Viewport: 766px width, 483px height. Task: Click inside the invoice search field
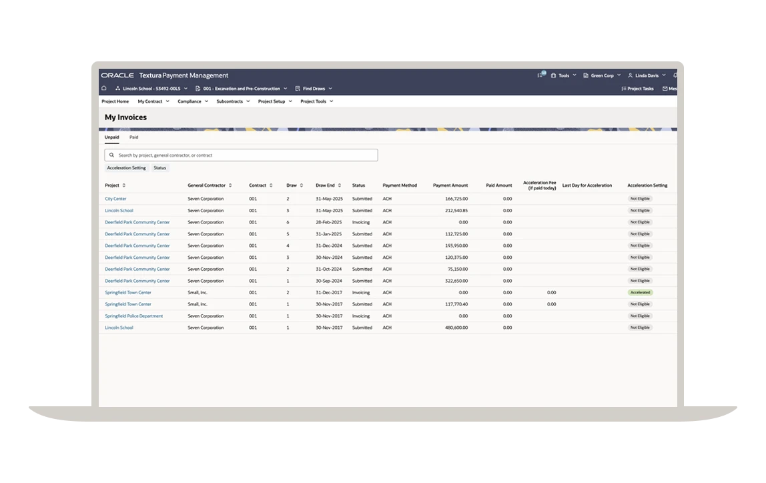click(240, 155)
